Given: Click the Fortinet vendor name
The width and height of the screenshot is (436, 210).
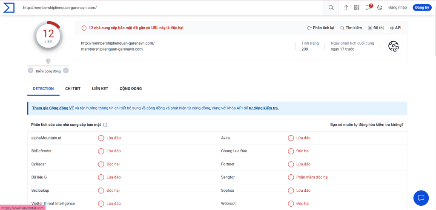Looking at the screenshot, I should [x=228, y=164].
